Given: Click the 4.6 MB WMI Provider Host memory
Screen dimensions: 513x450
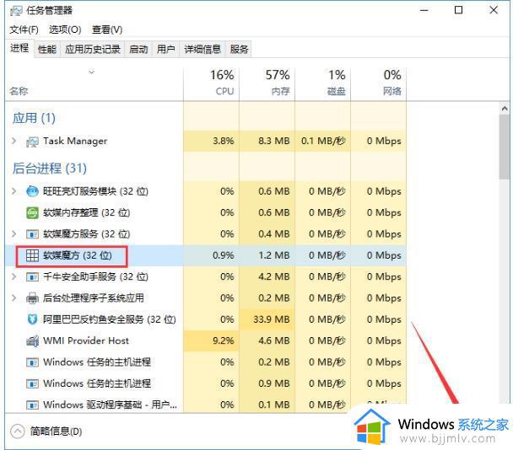Looking at the screenshot, I should click(x=274, y=340).
